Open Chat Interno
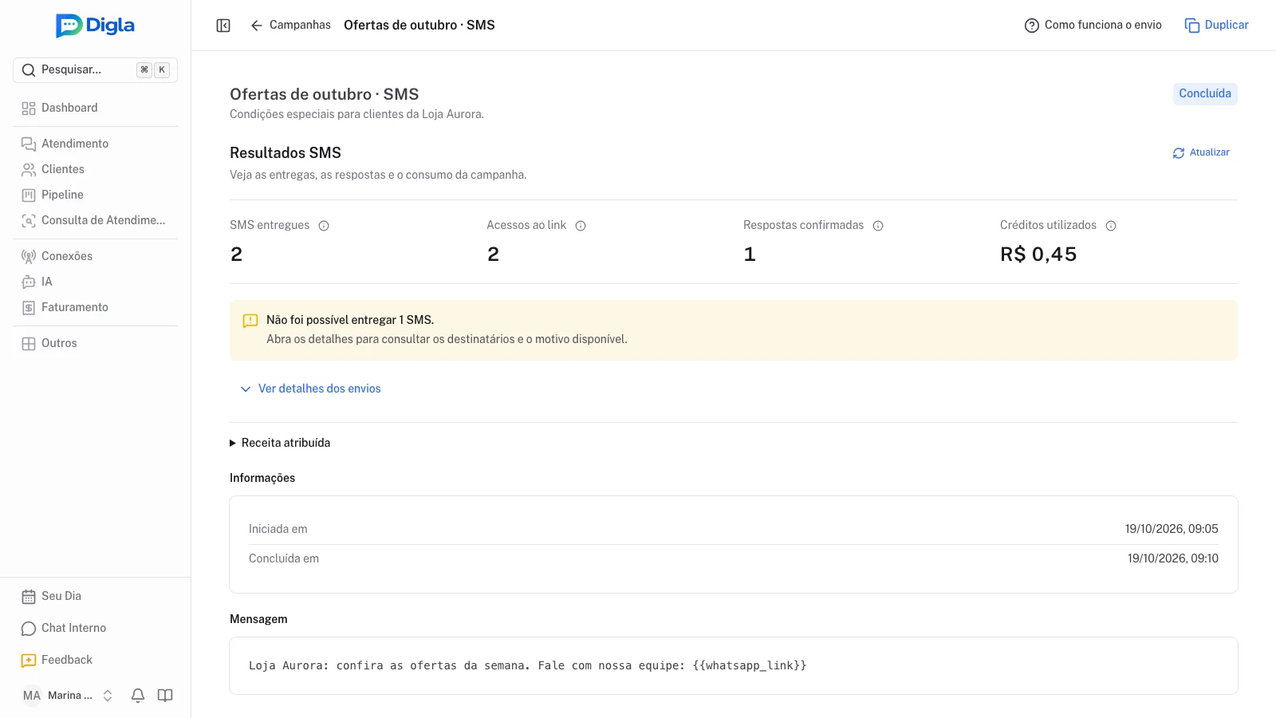The width and height of the screenshot is (1276, 718). 95,628
